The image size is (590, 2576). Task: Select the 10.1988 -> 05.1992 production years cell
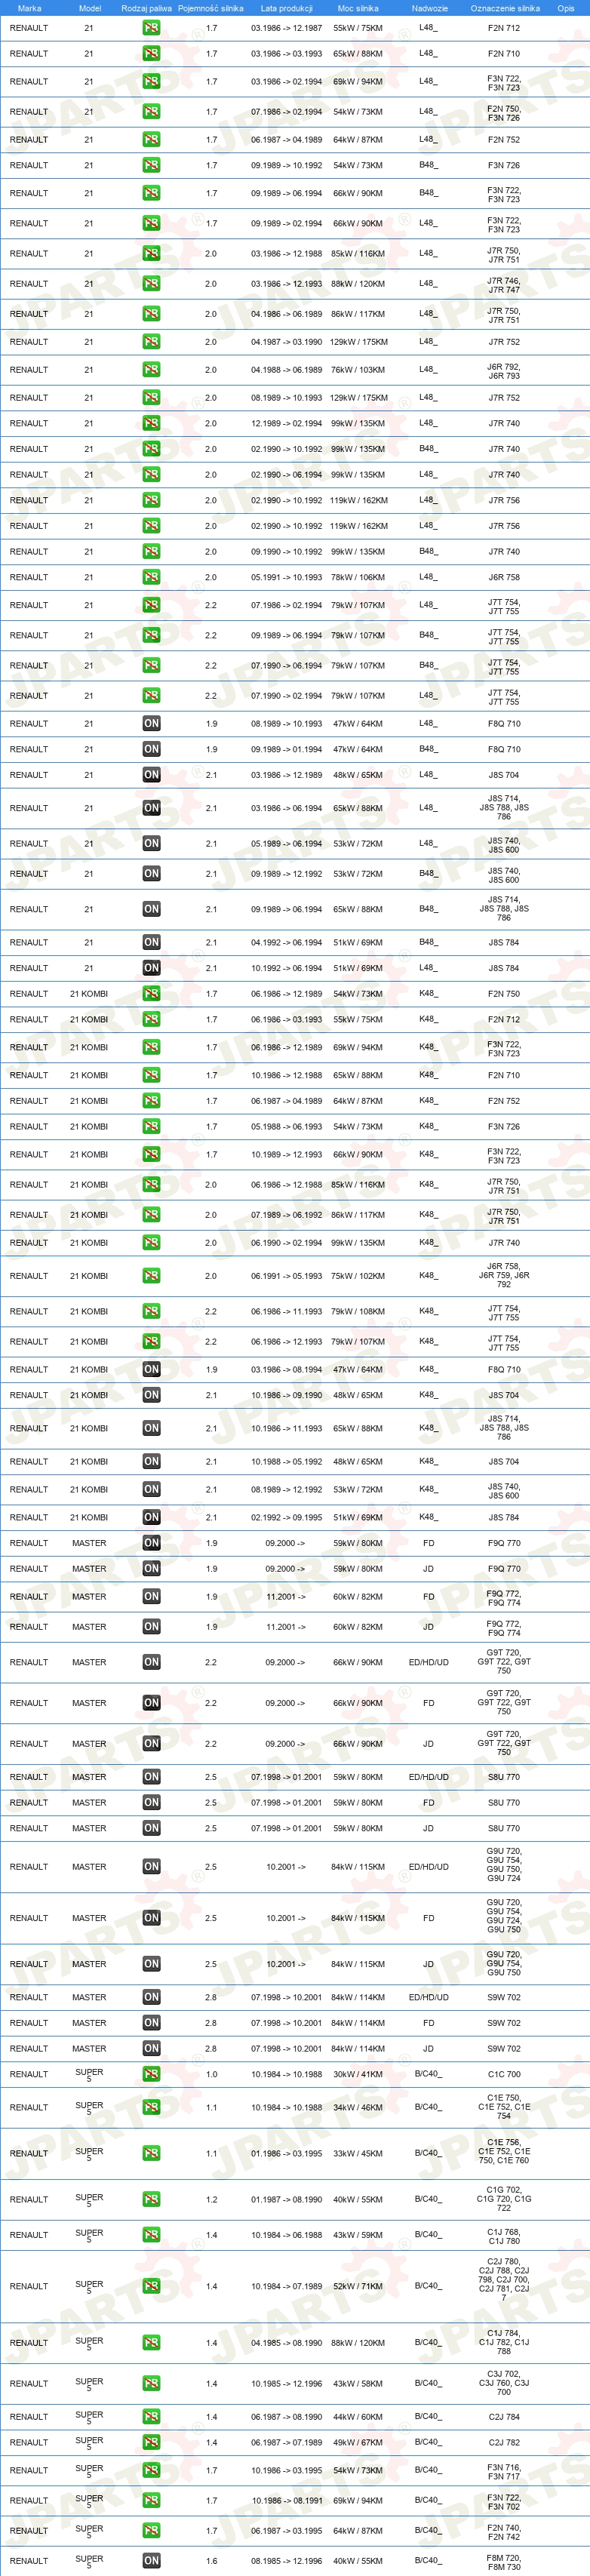[x=287, y=1461]
